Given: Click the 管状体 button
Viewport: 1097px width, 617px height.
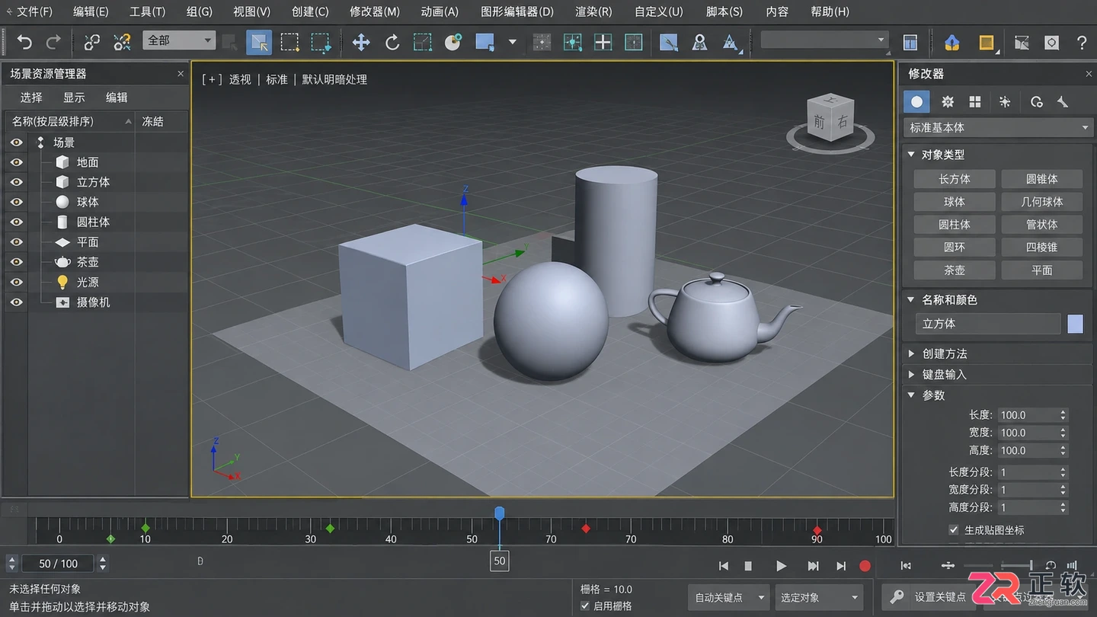Looking at the screenshot, I should coord(1042,225).
